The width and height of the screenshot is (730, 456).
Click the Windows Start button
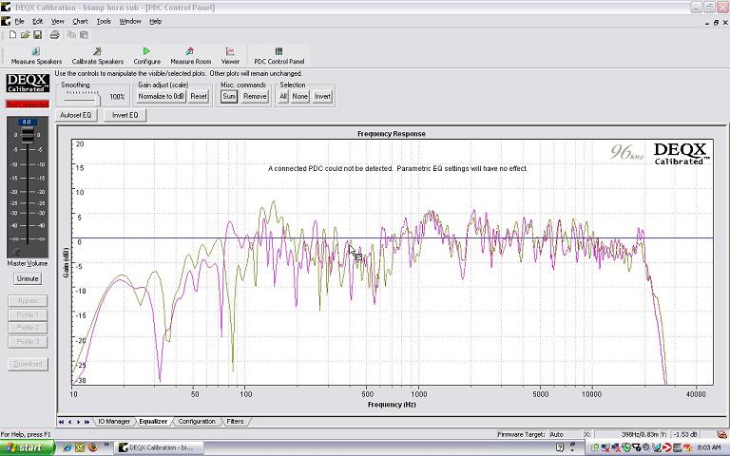pos(27,447)
